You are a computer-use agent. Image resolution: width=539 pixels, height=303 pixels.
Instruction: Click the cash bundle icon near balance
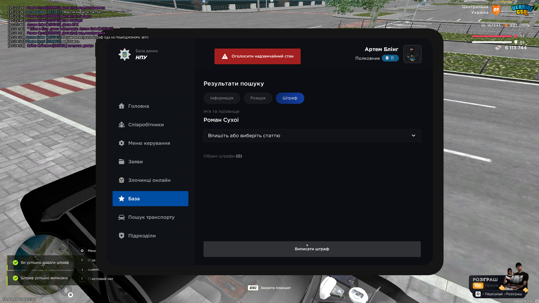498,48
